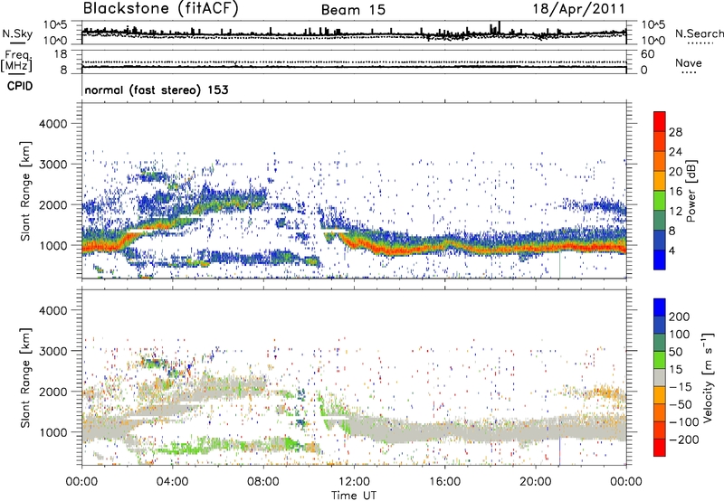Viewport: 724px width, 501px height.
Task: Select the N.Sky legend label
Action: tap(17, 33)
